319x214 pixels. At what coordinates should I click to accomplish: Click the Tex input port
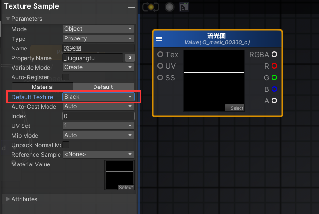[x=160, y=54]
